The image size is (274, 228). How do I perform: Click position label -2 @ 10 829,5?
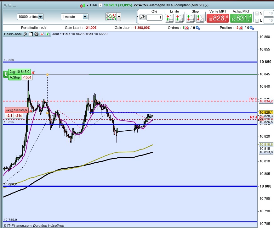point(17,110)
